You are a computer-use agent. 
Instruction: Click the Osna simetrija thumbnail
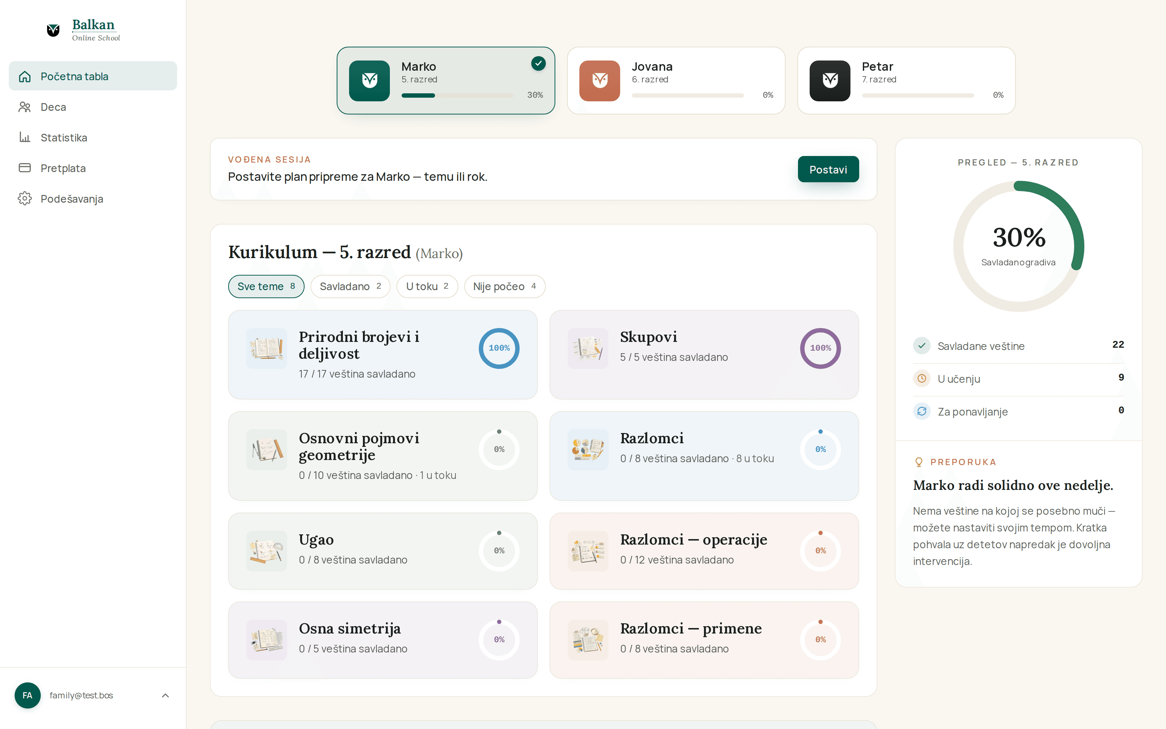coord(266,640)
